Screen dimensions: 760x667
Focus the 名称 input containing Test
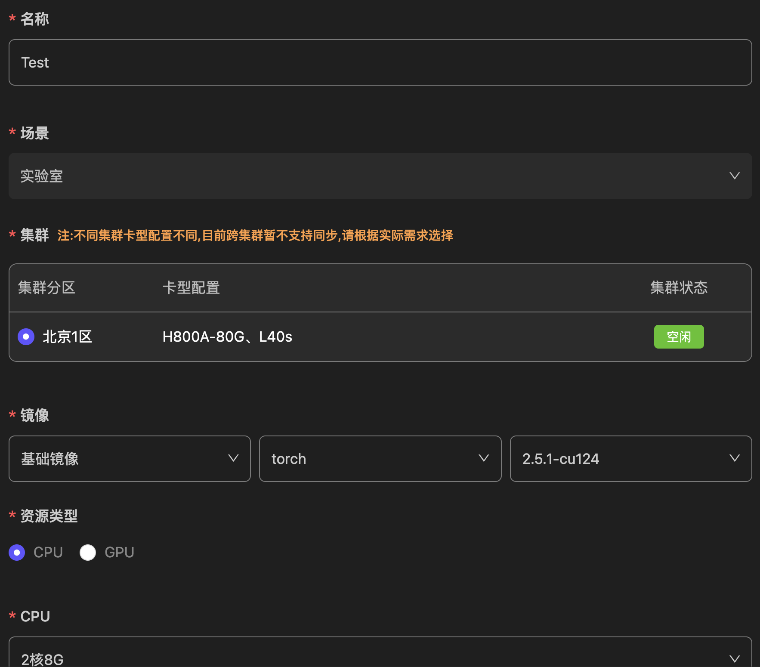[x=380, y=62]
